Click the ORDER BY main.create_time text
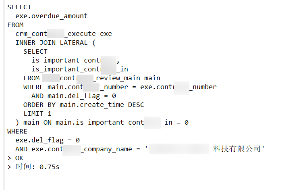 pos(74,105)
